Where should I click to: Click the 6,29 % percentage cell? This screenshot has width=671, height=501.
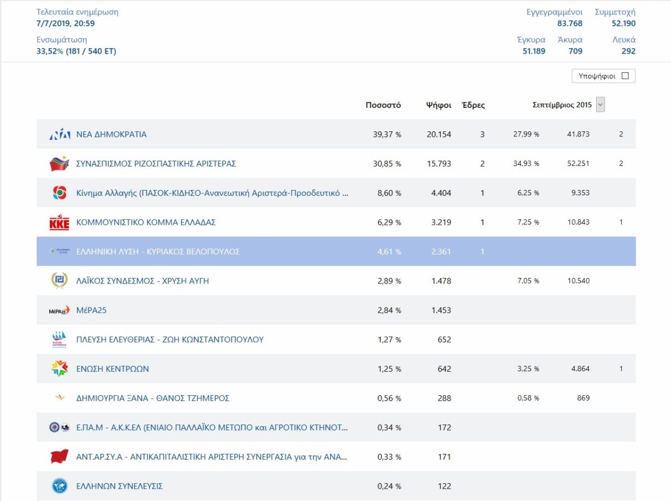coord(390,223)
